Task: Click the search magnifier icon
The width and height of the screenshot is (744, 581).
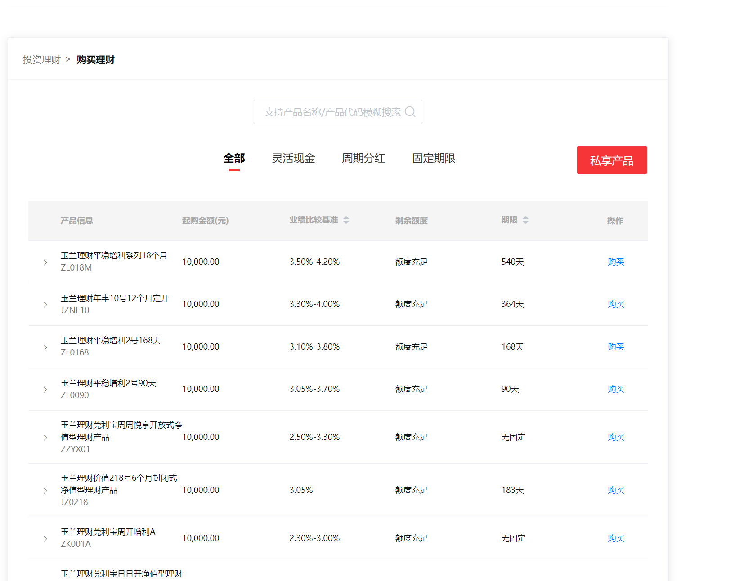Action: click(x=410, y=112)
